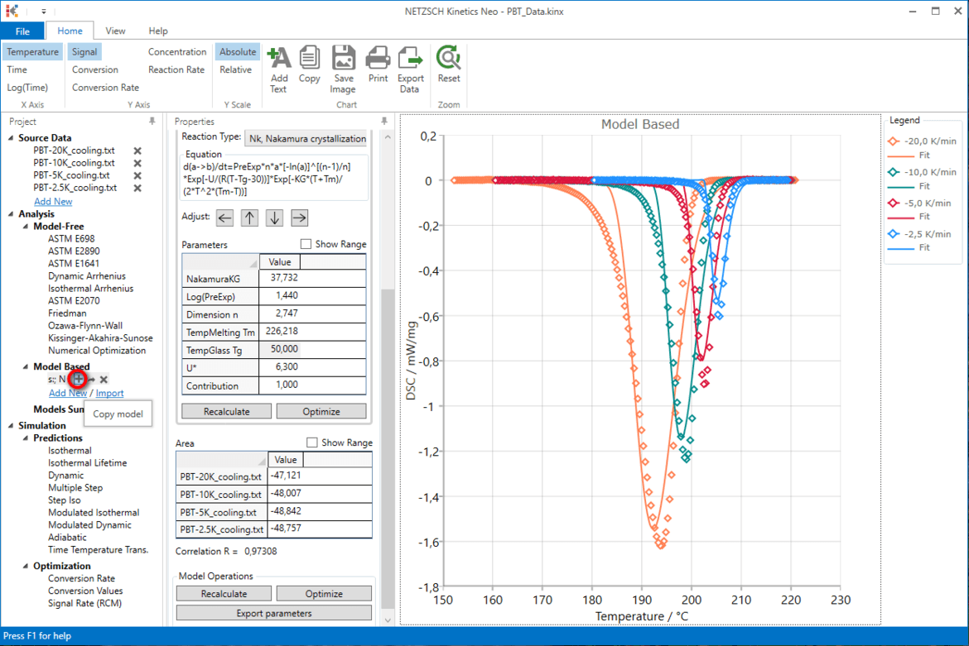Select Friedman analysis in the tree
The height and width of the screenshot is (646, 969).
[67, 313]
